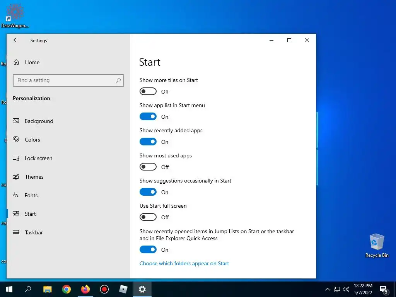
Task: Click the volume speaker icon in tray
Action: [346, 289]
